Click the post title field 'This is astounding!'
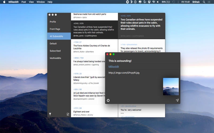 [x=120, y=61]
